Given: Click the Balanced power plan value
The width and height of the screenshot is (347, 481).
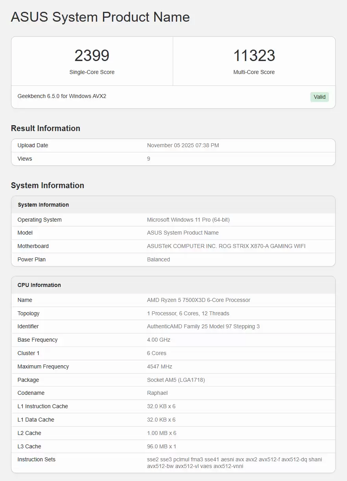Looking at the screenshot, I should [159, 259].
